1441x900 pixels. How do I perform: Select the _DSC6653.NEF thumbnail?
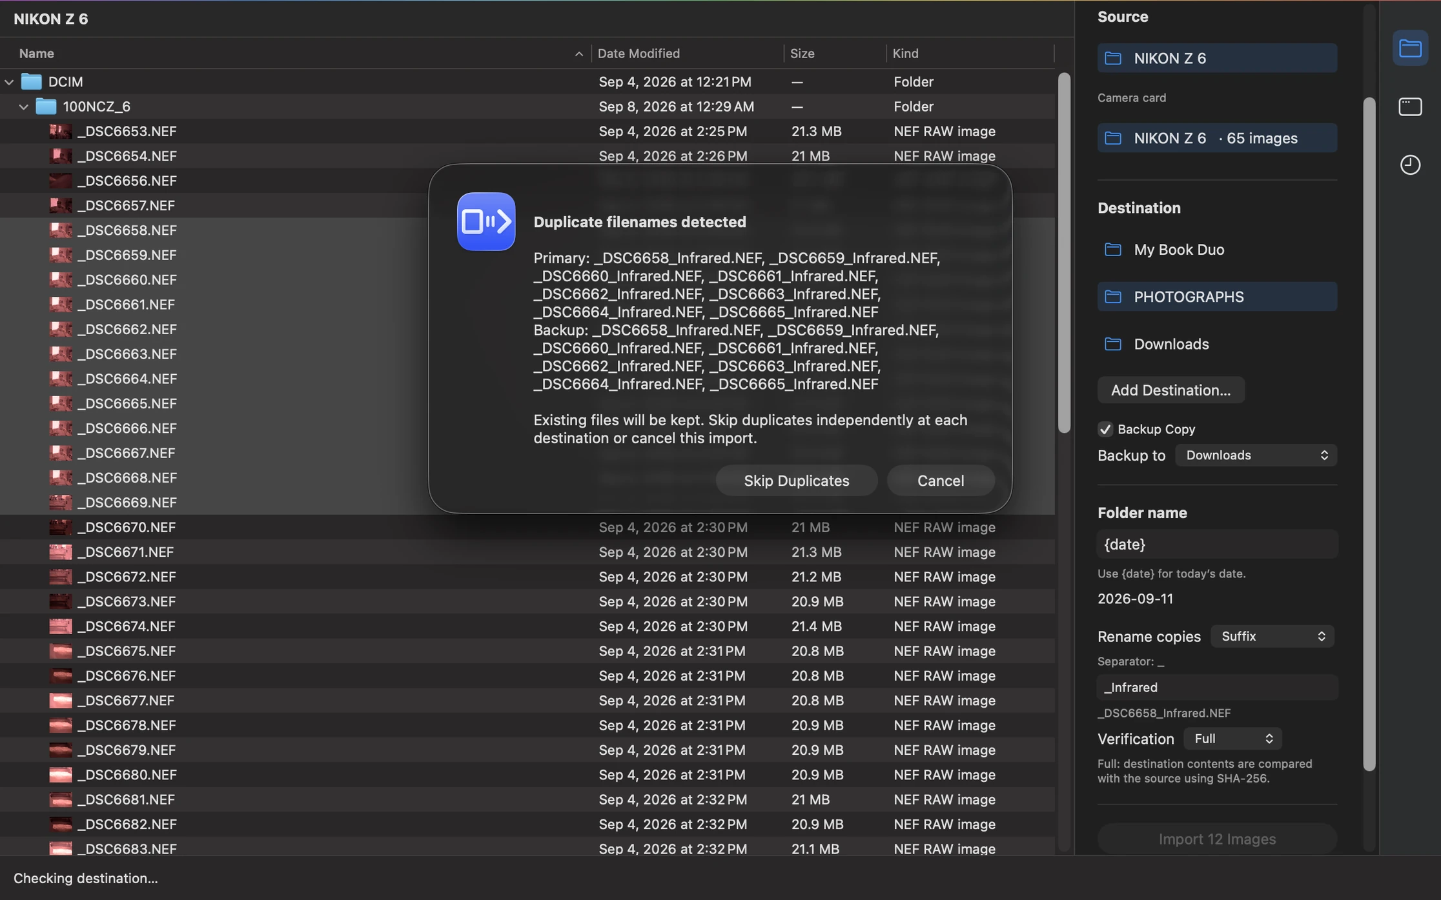coord(61,131)
